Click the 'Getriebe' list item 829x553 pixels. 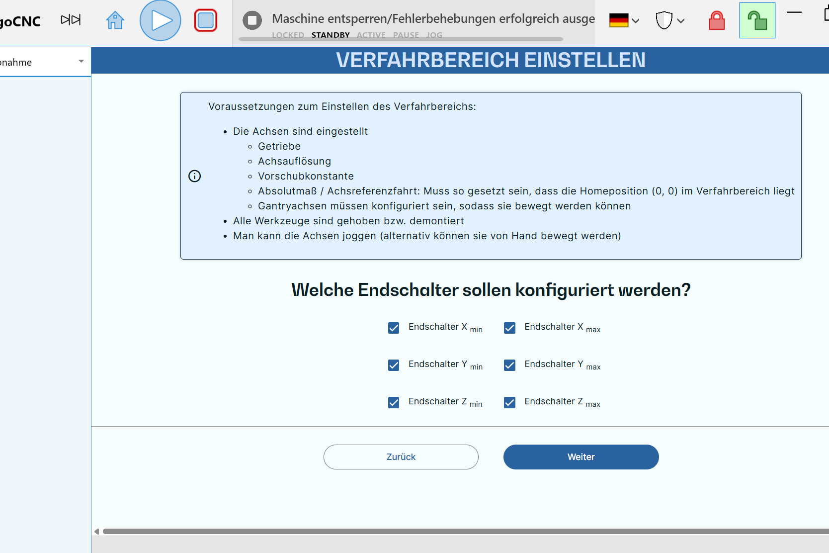click(x=279, y=146)
